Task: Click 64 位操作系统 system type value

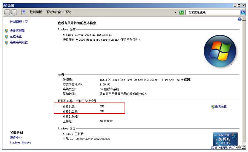Action: coord(109,89)
